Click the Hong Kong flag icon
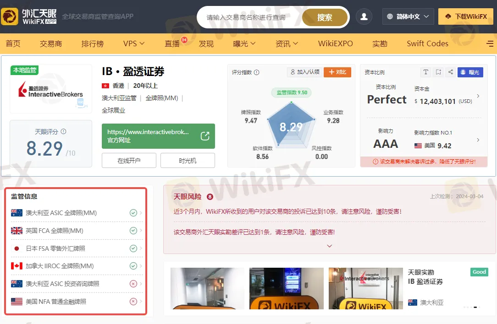This screenshot has height=324, width=497. pos(105,86)
